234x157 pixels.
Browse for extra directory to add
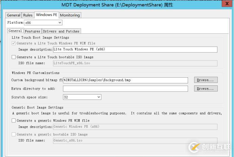(206, 88)
